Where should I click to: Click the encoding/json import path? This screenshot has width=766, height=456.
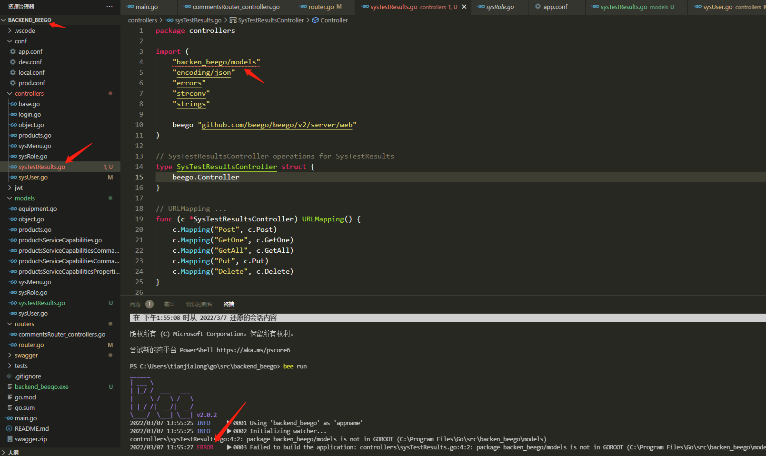[x=204, y=72]
